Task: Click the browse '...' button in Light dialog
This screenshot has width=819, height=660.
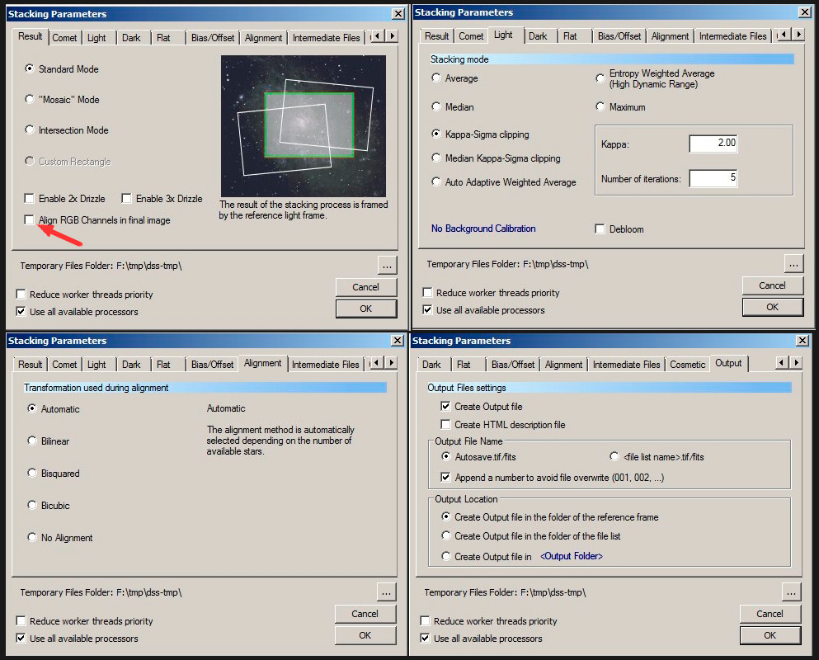Action: pos(793,263)
